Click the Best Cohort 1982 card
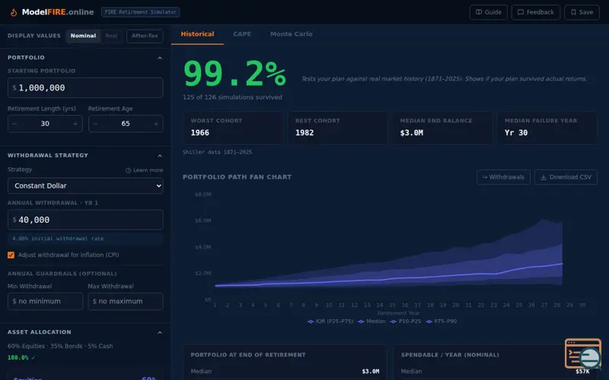The image size is (609, 380). point(337,128)
